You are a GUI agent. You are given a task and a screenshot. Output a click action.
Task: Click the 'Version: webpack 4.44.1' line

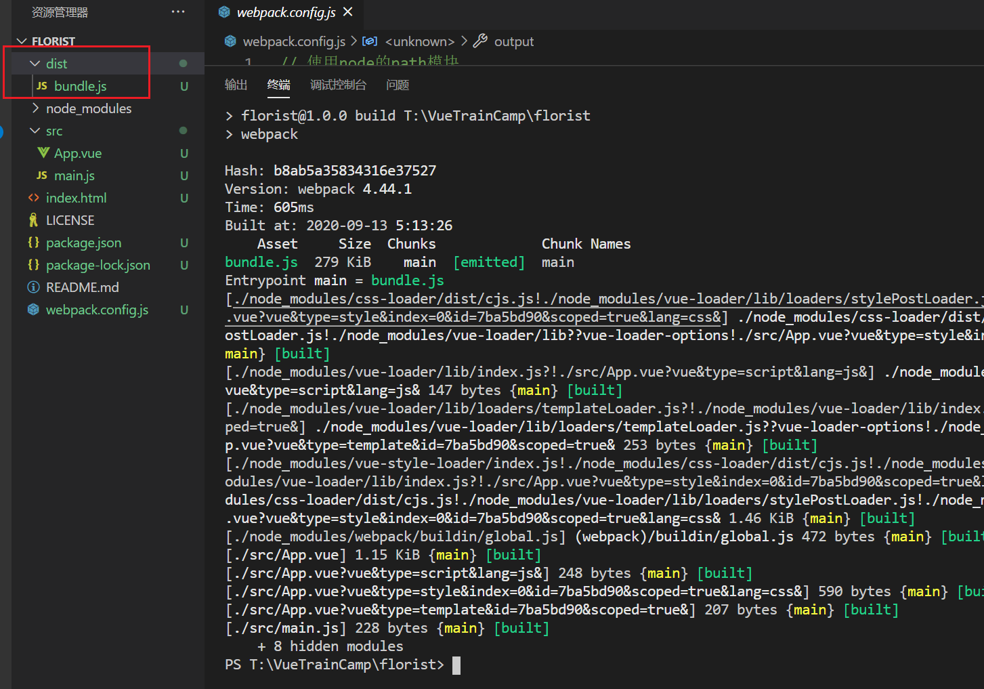click(x=318, y=189)
